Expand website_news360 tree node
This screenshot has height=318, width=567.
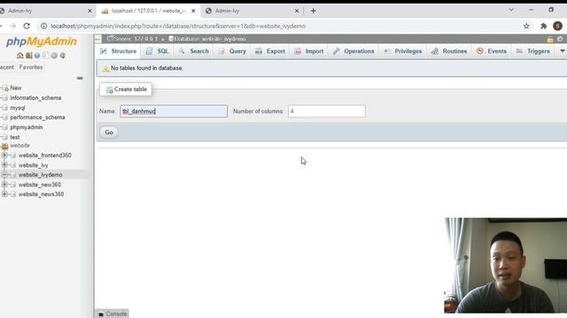point(4,194)
